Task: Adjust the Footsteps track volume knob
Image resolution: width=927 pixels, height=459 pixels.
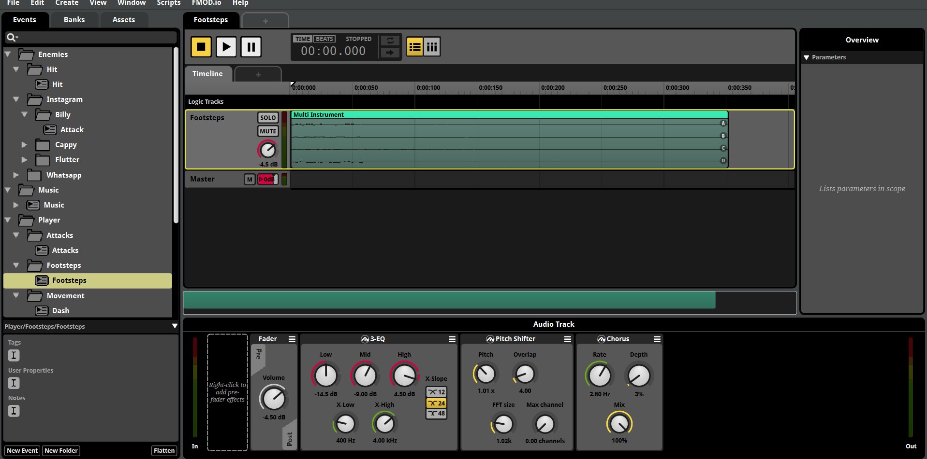Action: click(x=268, y=150)
